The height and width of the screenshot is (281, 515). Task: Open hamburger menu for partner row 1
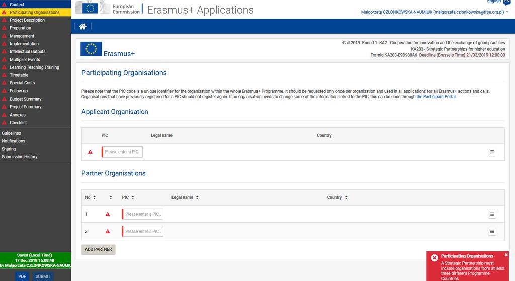click(492, 214)
